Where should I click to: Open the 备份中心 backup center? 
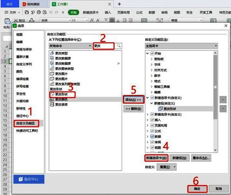click(29, 179)
